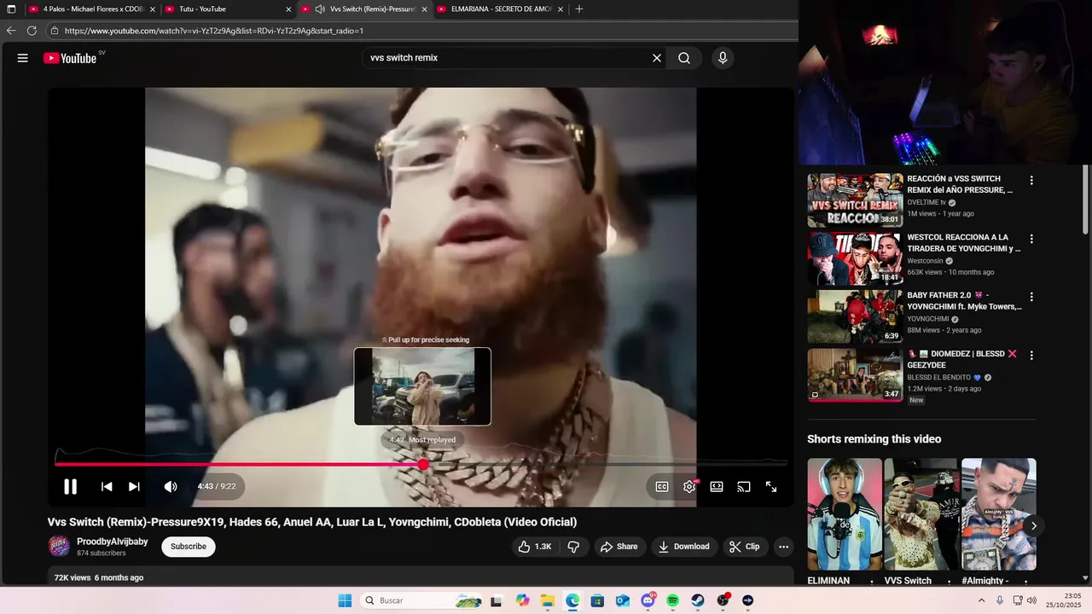Mute the video player volume

171,486
